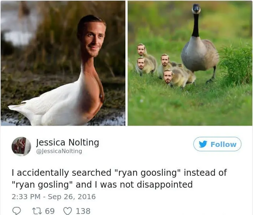Retweet using the arrows icon
The height and width of the screenshot is (215, 253).
(37, 211)
